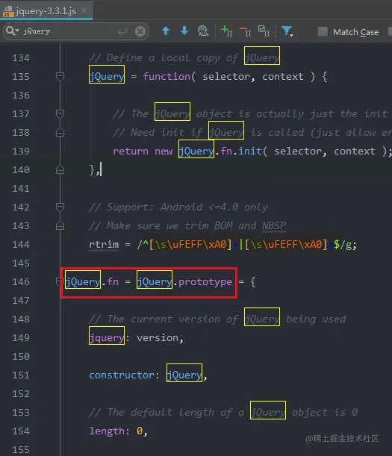392x456 pixels.
Task: Toggle the fold end marker at line 143
Action: [60, 225]
